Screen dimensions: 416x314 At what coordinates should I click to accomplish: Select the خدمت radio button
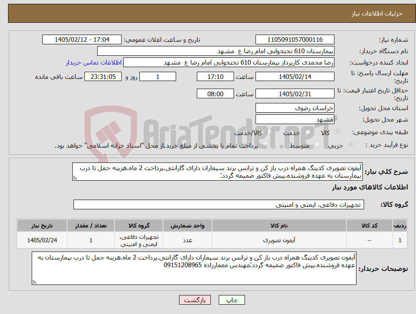[308, 132]
